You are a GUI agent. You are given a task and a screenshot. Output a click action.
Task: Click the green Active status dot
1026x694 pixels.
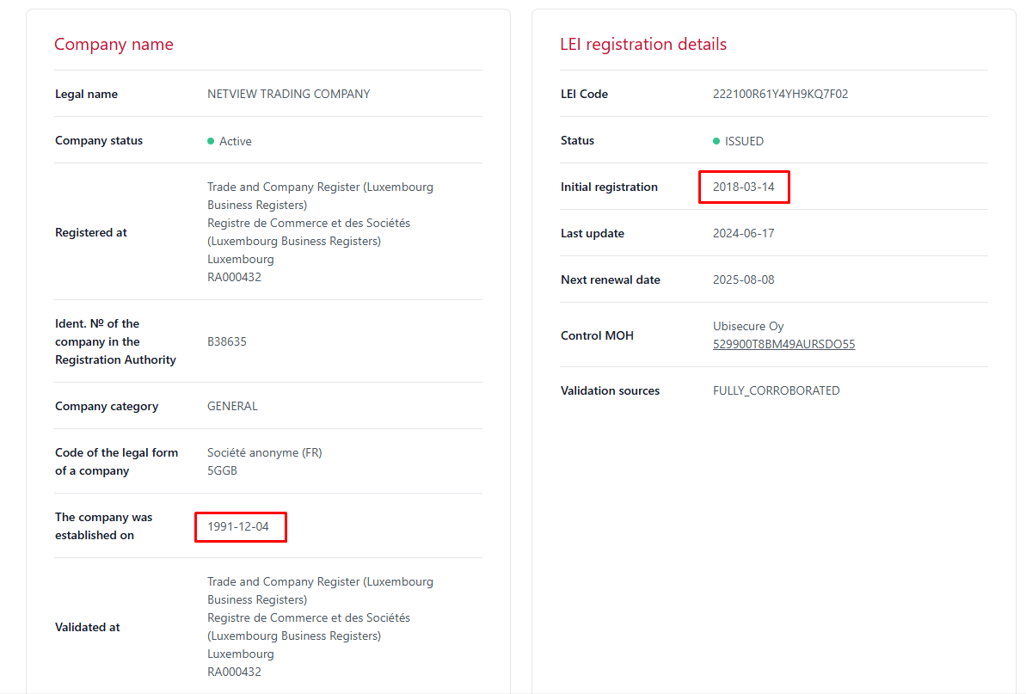click(x=211, y=141)
